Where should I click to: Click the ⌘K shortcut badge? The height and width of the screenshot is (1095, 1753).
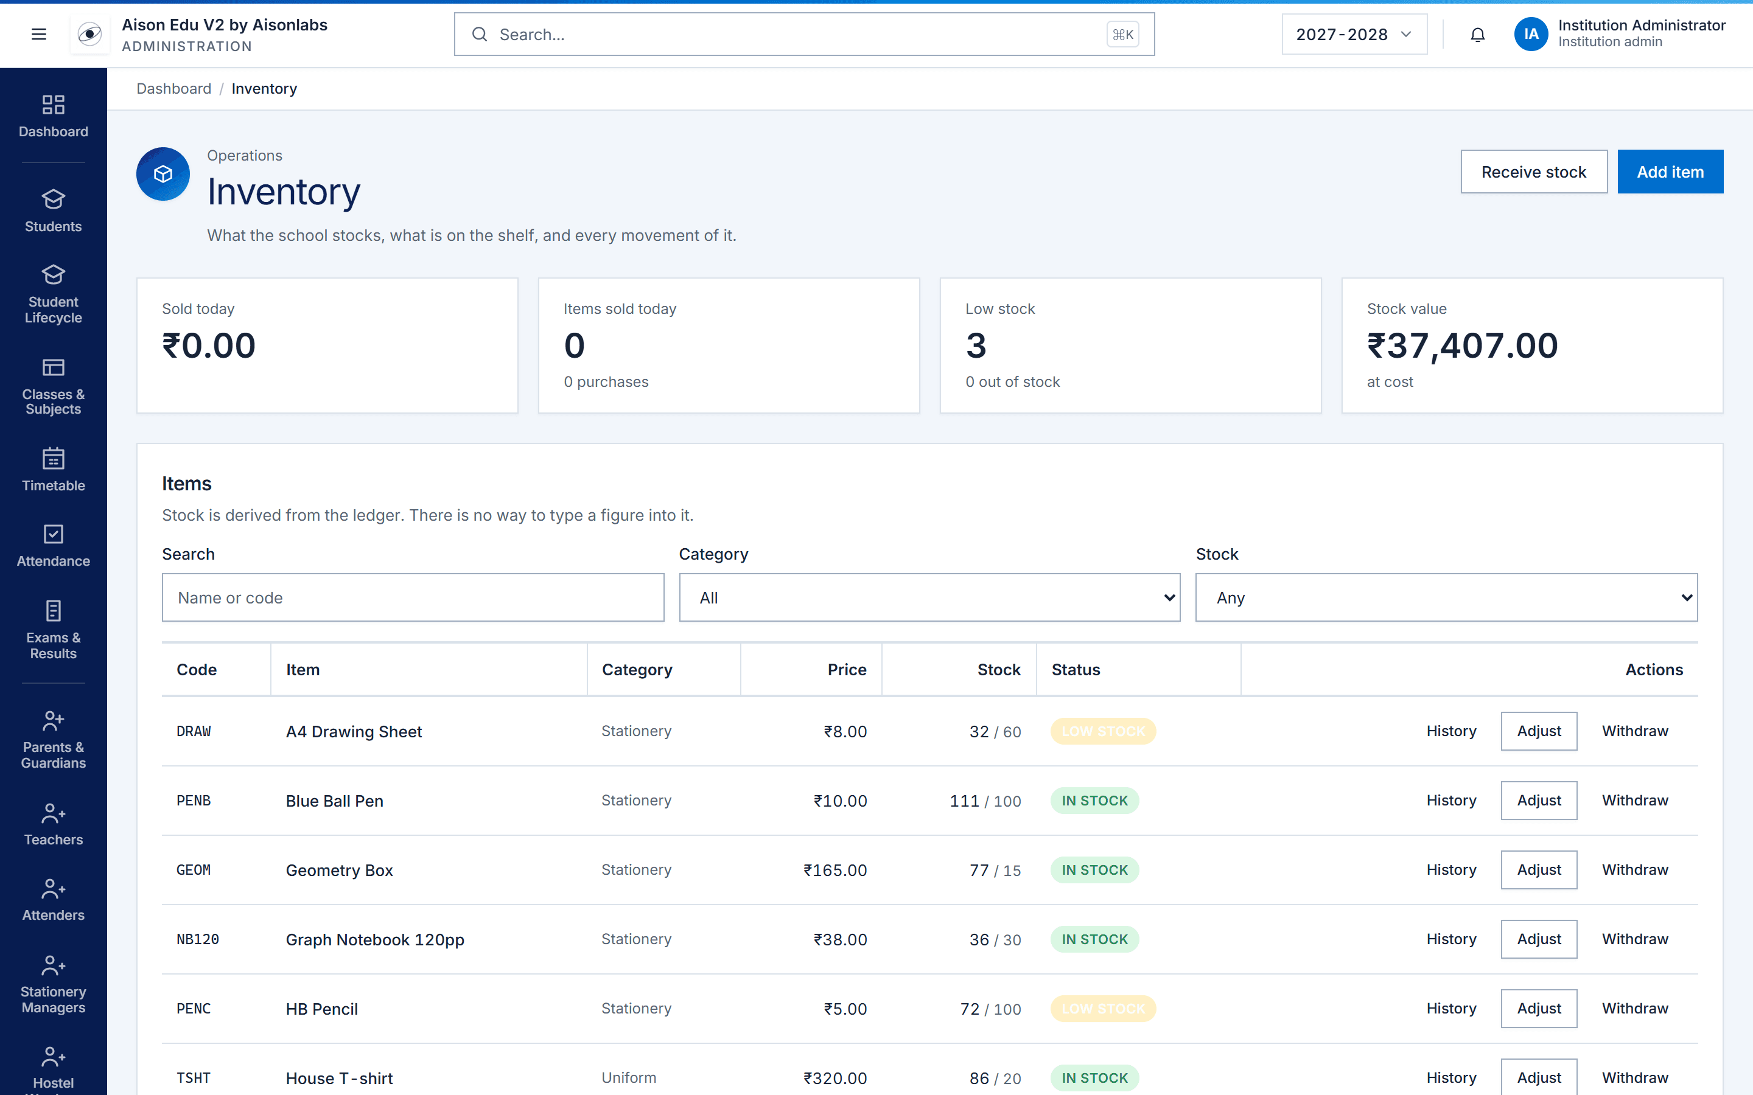click(x=1122, y=34)
